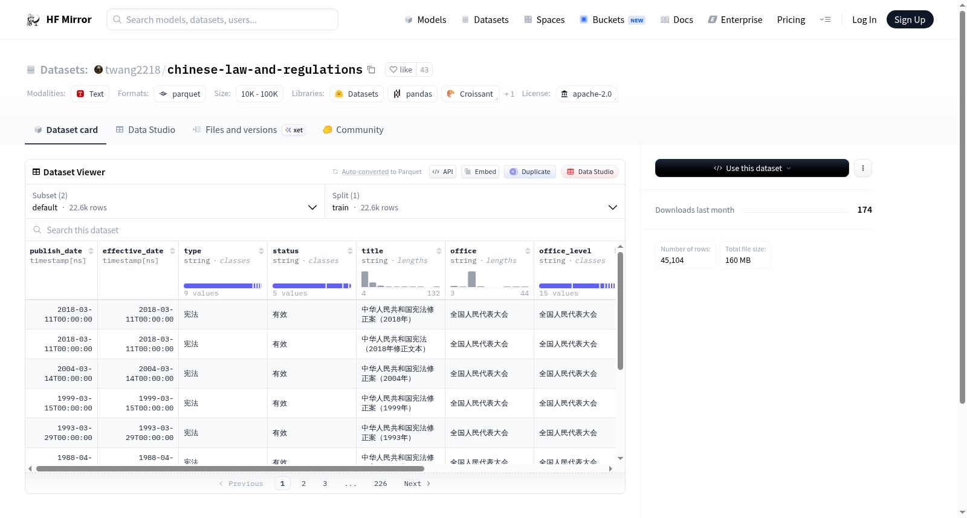Click the Duplicate button
The image size is (967, 518).
(529, 172)
